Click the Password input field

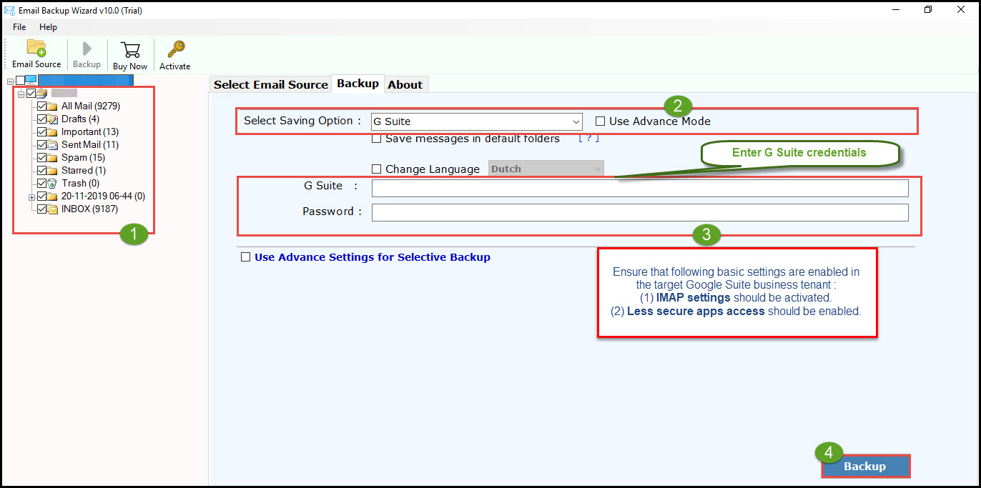pyautogui.click(x=640, y=212)
